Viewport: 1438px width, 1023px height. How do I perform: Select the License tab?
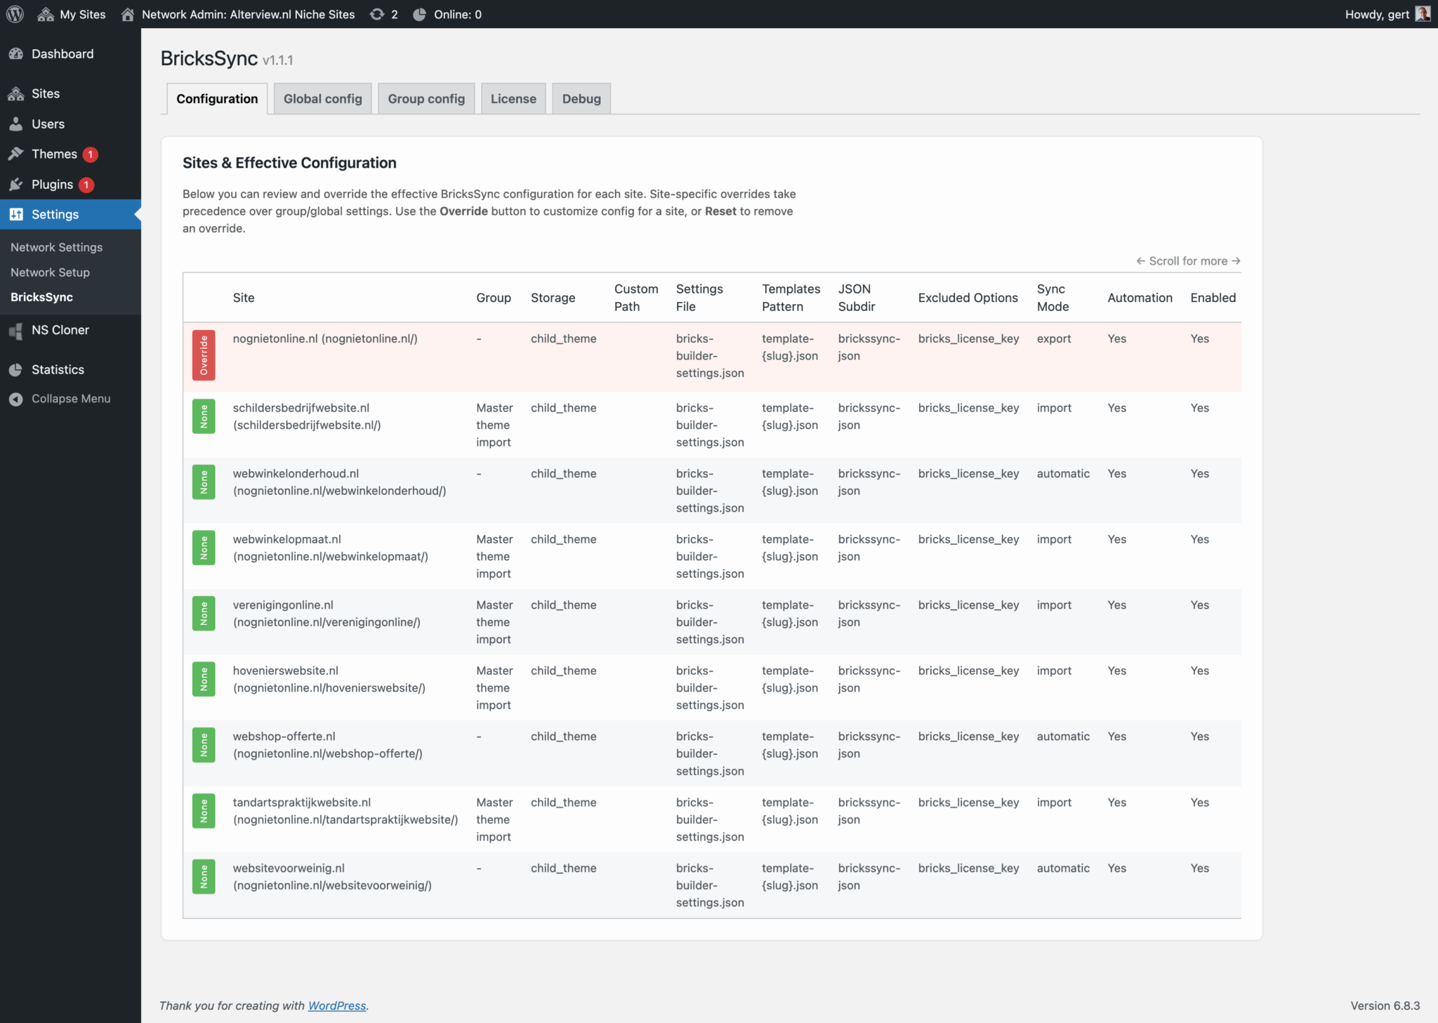(513, 98)
